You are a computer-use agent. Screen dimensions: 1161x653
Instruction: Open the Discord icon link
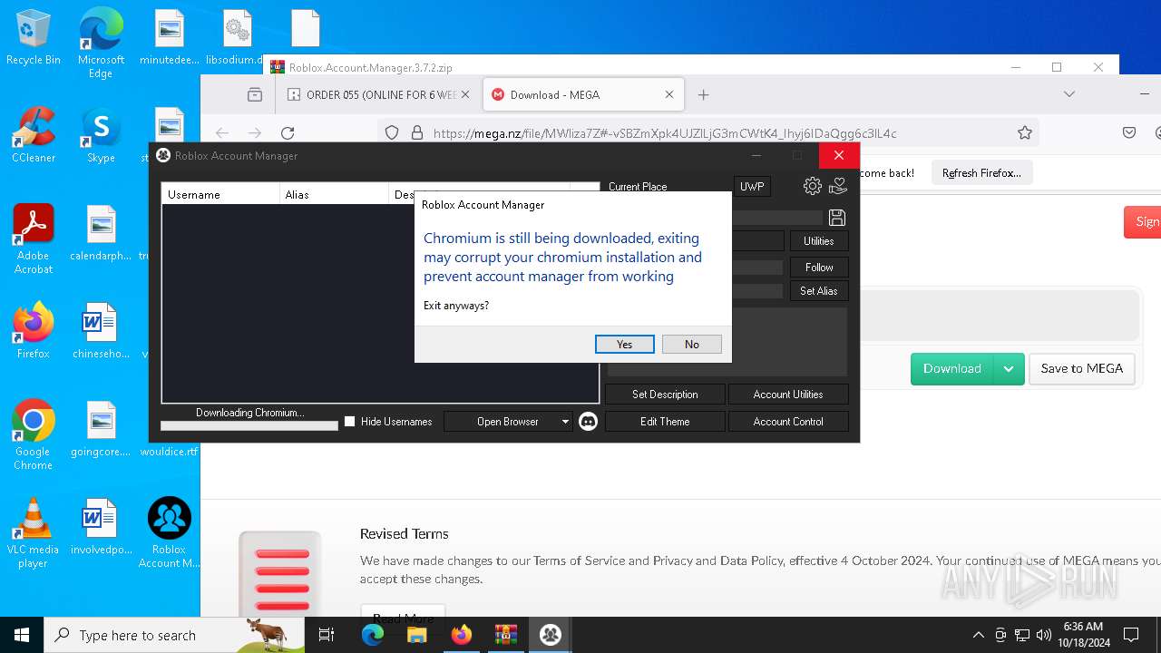point(588,422)
